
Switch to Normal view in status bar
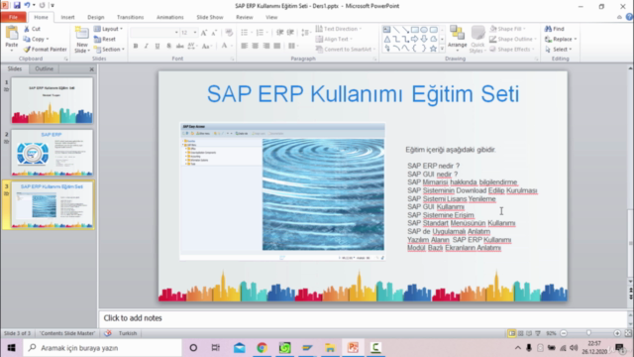point(512,333)
